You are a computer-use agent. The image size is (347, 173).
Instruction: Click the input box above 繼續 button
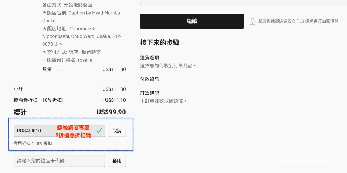coord(243,2)
